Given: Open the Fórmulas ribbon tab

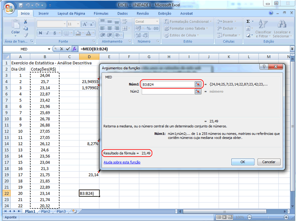Looking at the screenshot, I should [101, 13].
